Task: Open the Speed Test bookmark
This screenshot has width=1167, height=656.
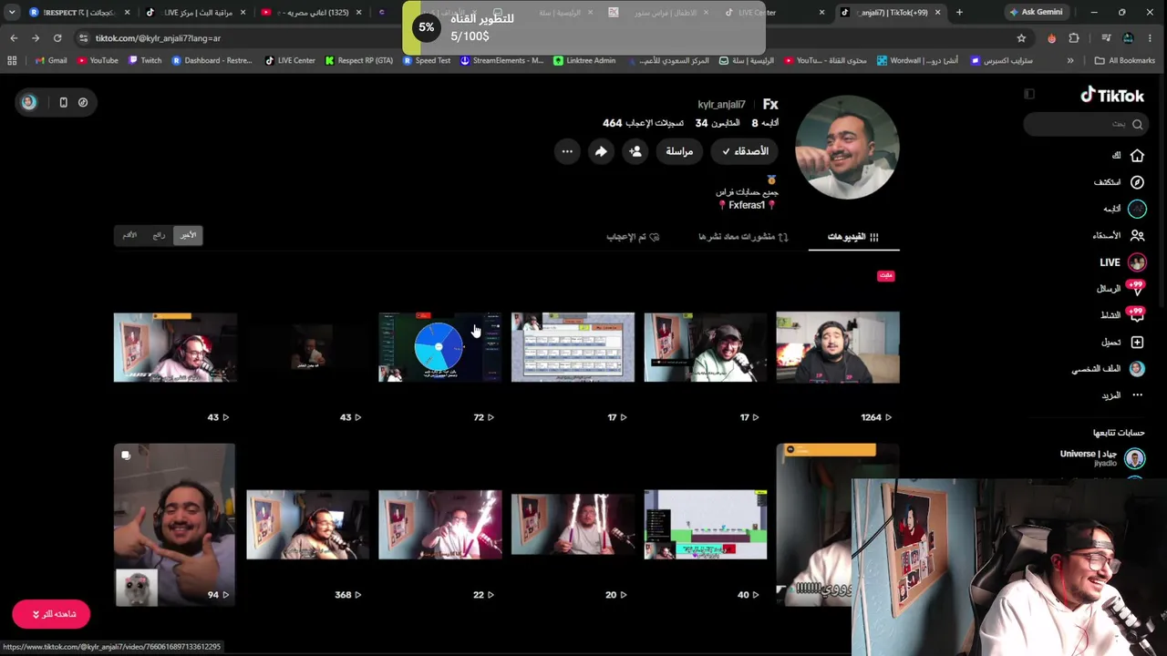Action: tap(427, 61)
